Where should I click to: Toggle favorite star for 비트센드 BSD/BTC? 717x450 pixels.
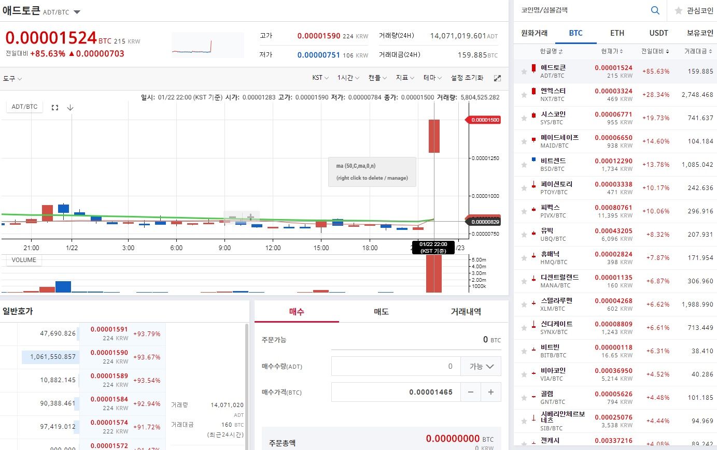click(524, 165)
